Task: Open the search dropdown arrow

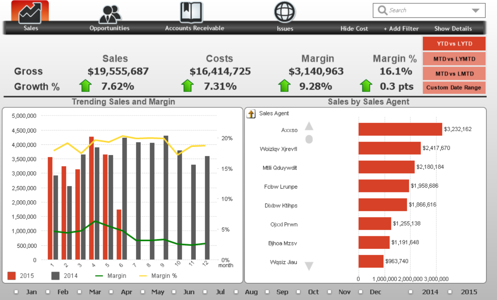Action: (476, 10)
